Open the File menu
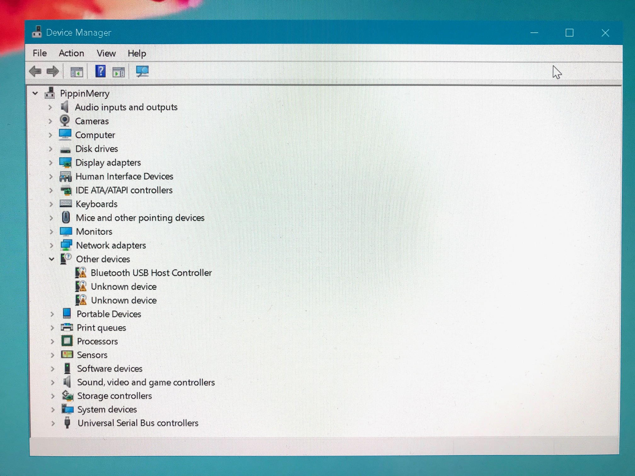The width and height of the screenshot is (635, 476). click(x=40, y=53)
